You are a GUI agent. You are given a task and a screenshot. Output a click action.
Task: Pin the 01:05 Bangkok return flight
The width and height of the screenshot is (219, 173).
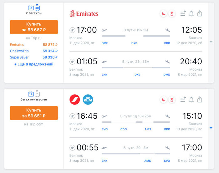(72, 62)
